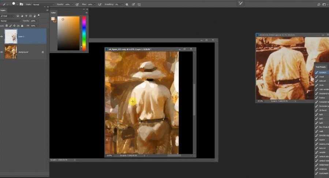Filter for smart objects icon
Viewport: 329px width, 178px height.
click(x=35, y=16)
